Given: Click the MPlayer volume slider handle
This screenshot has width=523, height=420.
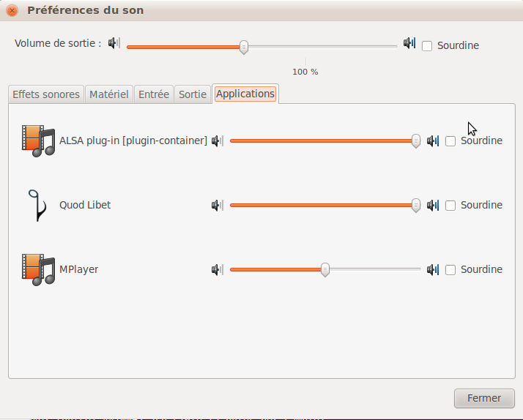Looking at the screenshot, I should [x=325, y=270].
